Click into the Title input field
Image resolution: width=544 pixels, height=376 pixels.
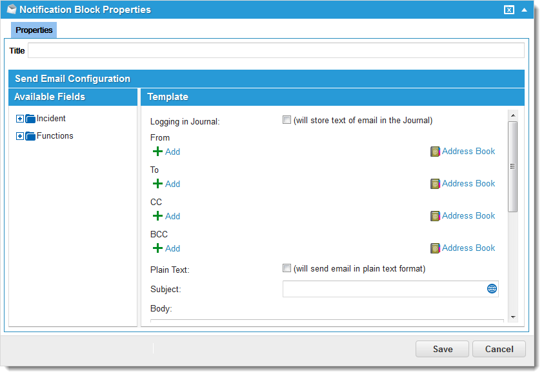pos(276,51)
